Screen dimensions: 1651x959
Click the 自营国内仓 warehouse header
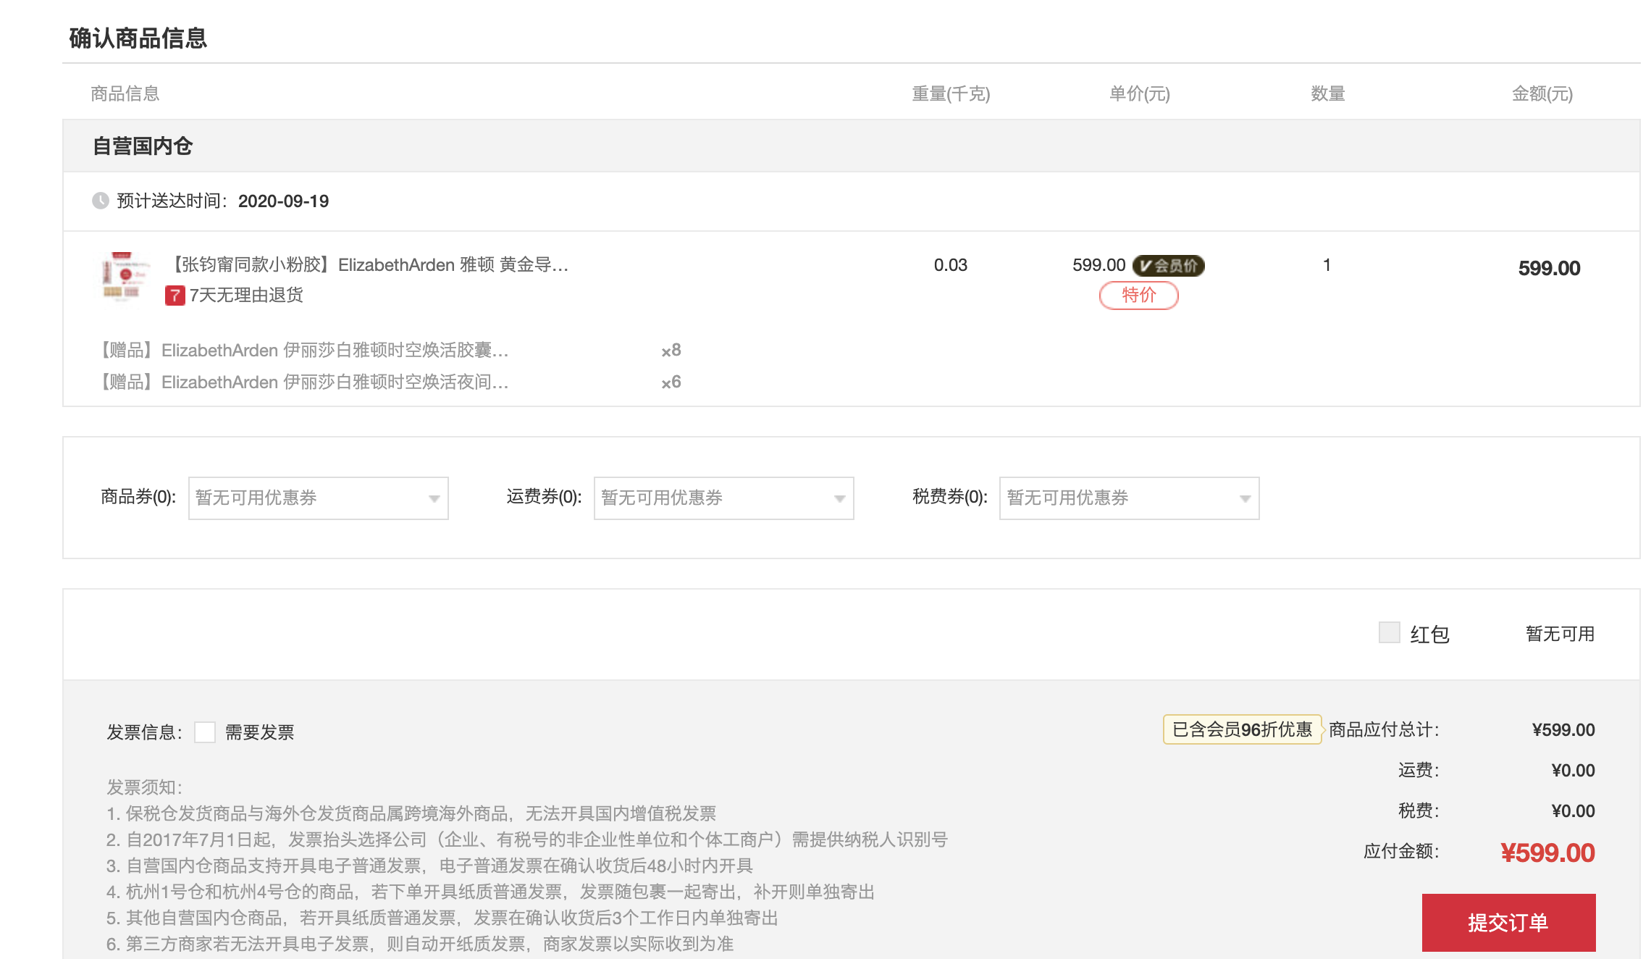[x=143, y=146]
